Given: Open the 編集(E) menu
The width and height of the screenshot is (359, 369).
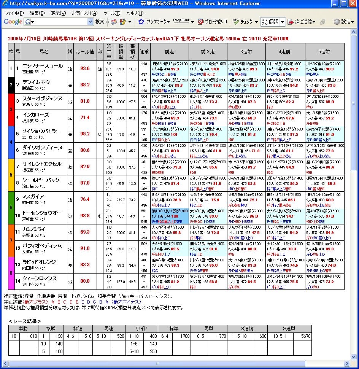Looking at the screenshot, I should [37, 13].
